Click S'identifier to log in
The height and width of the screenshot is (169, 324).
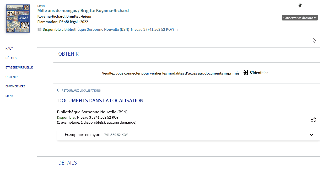pos(258,72)
